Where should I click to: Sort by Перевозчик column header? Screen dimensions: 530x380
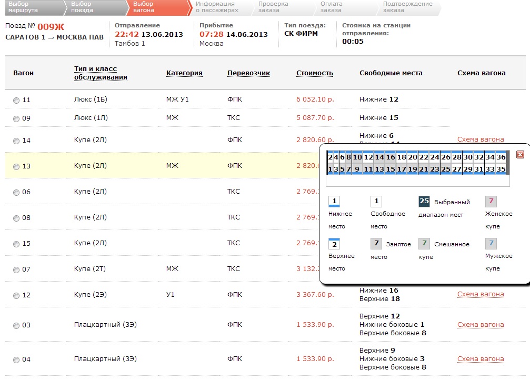click(248, 73)
